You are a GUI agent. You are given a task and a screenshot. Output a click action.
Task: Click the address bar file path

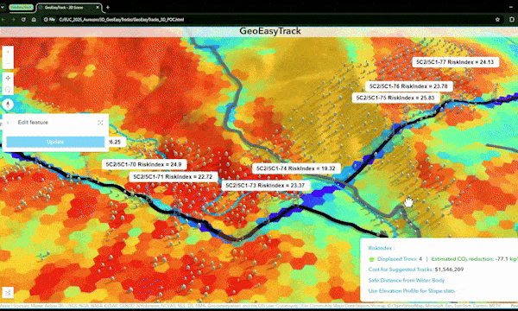click(x=121, y=20)
